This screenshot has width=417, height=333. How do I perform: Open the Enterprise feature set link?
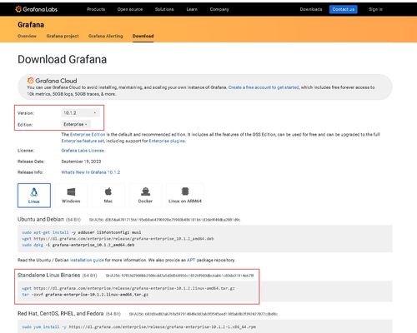pos(83,141)
